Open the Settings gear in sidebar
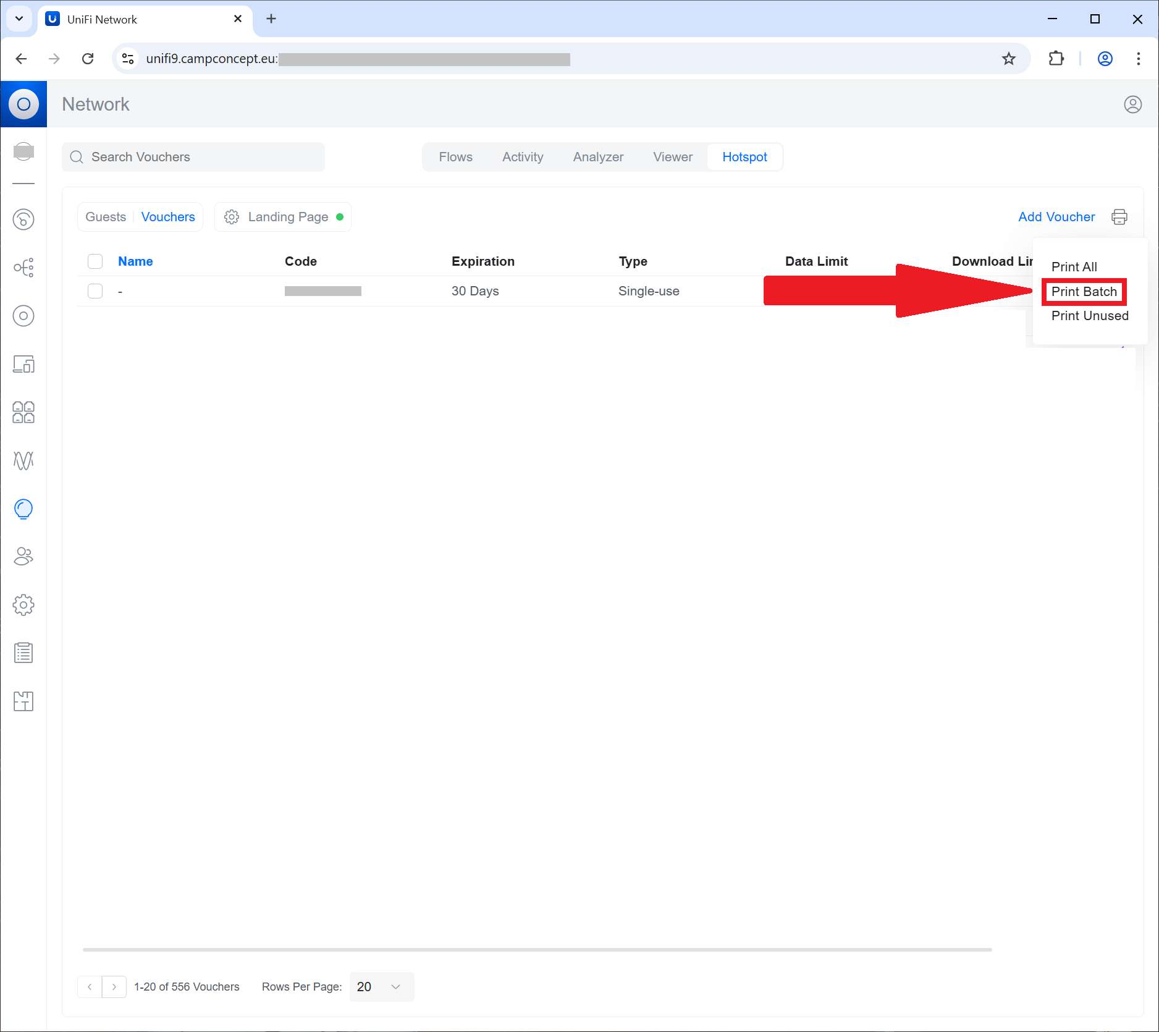The width and height of the screenshot is (1159, 1032). (x=23, y=605)
